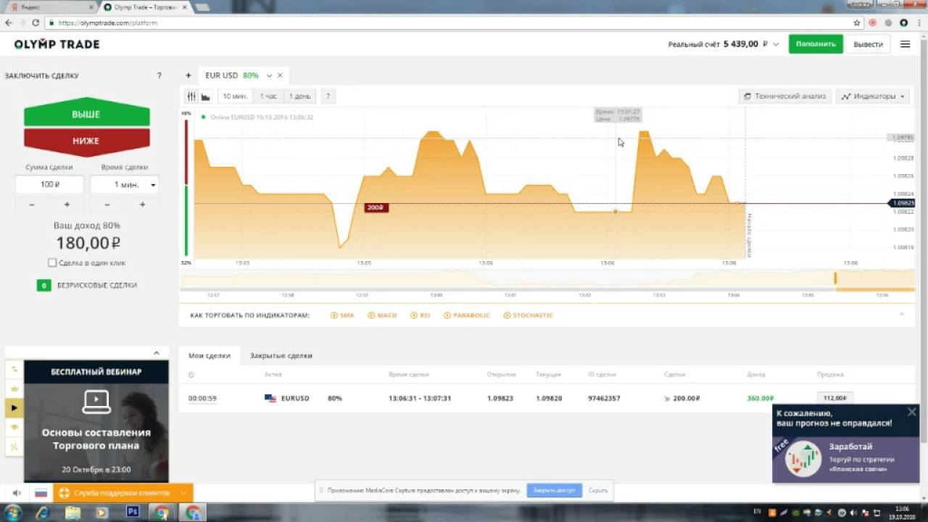Viewport: 928px width, 522px height.
Task: Decrease trade time with minus button
Action: [107, 204]
